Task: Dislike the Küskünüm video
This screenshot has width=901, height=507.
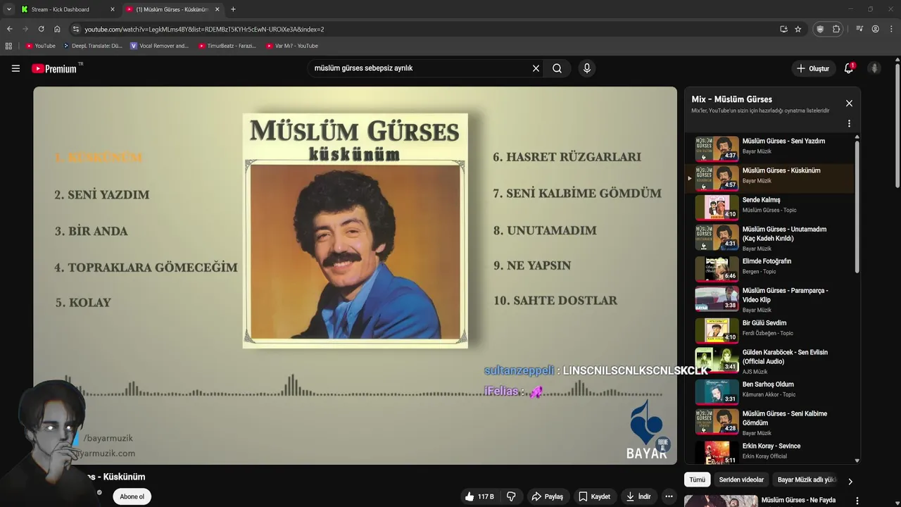Action: [511, 496]
